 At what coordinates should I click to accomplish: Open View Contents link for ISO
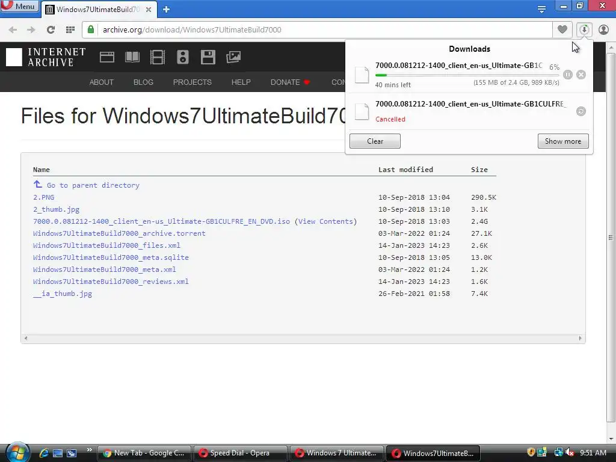point(325,221)
